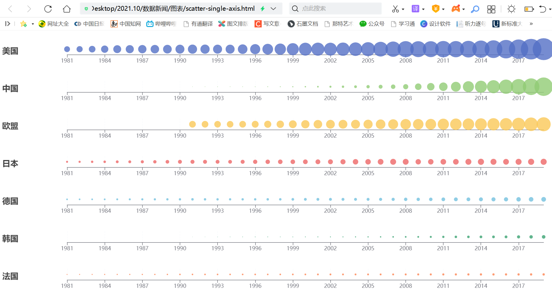
Task: Click the 美国 row label
Action: (x=10, y=51)
